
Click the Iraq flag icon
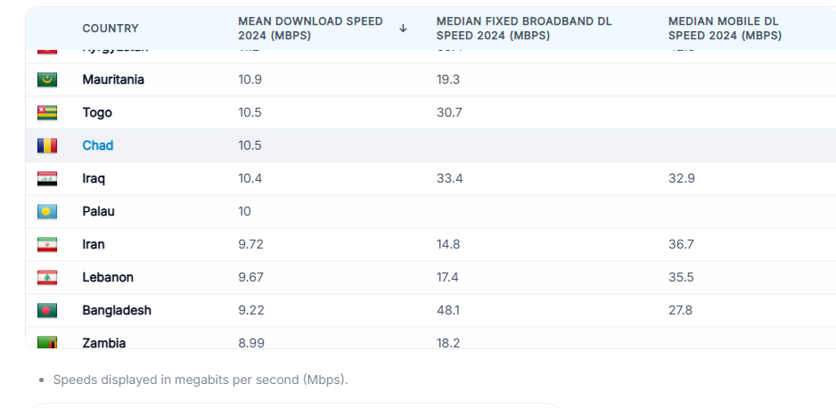(x=47, y=179)
